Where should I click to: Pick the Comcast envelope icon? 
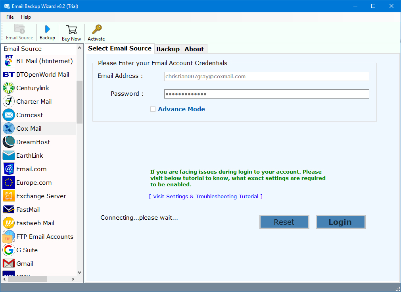pyautogui.click(x=8, y=115)
